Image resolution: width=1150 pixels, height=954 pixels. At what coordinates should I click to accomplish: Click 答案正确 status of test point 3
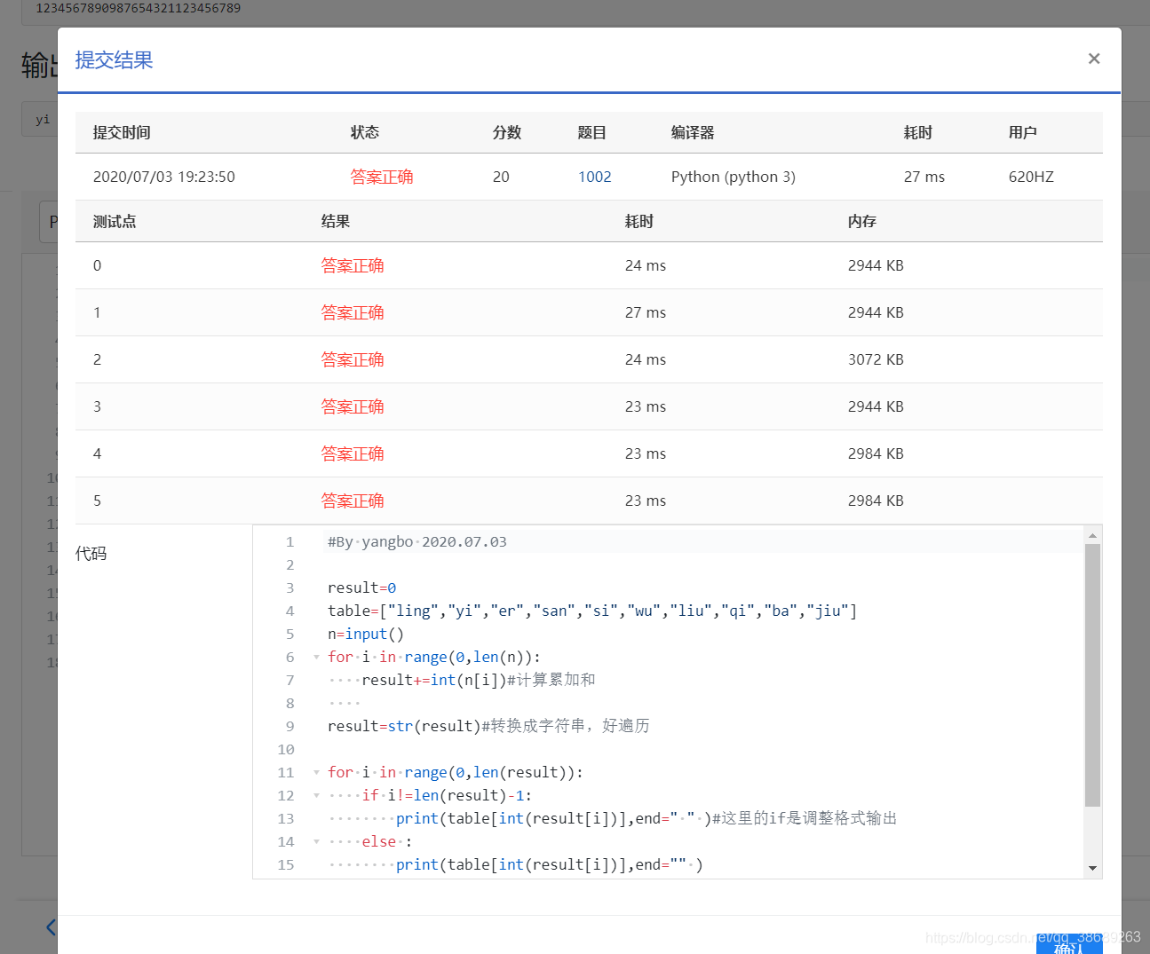tap(353, 406)
